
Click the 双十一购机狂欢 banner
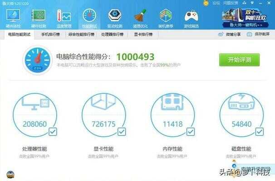pos(245,18)
